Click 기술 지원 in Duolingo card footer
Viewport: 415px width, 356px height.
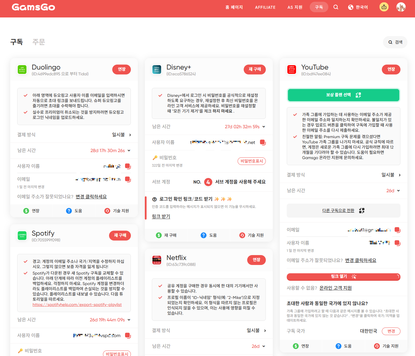[117, 211]
